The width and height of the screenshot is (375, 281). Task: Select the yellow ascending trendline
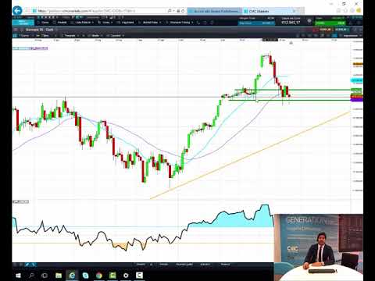pos(250,155)
